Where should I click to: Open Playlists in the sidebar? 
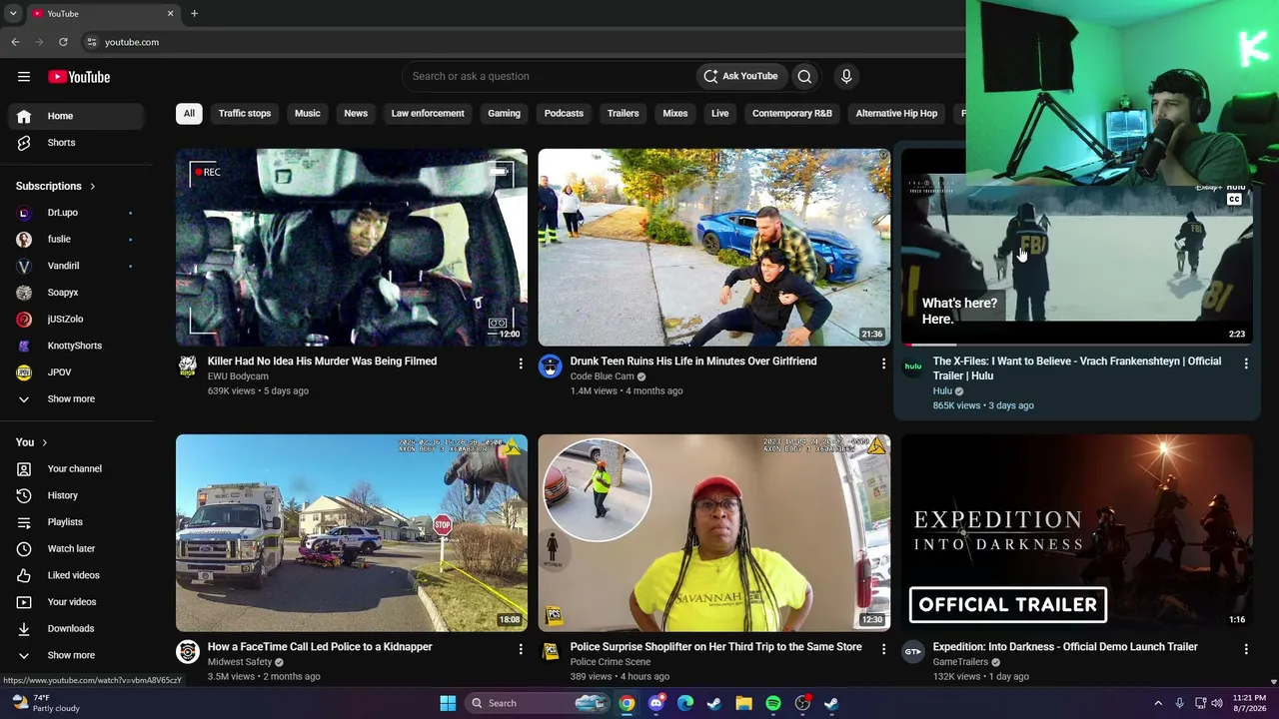(x=77, y=522)
